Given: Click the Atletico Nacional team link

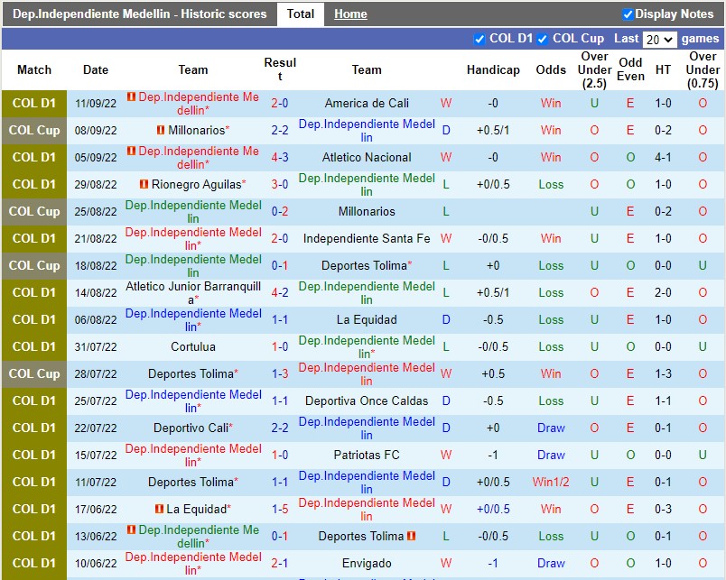Looking at the screenshot, I should click(x=366, y=157).
